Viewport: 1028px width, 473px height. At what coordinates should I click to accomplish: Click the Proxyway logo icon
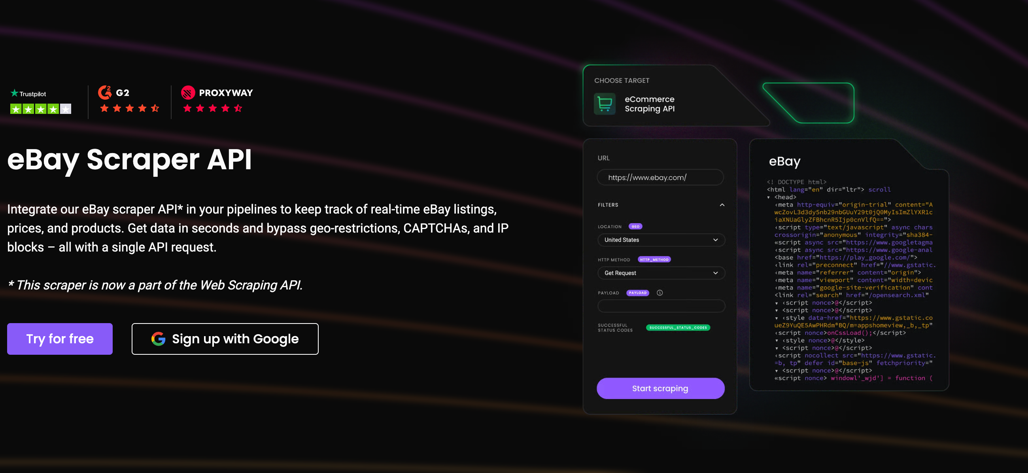[x=188, y=93]
